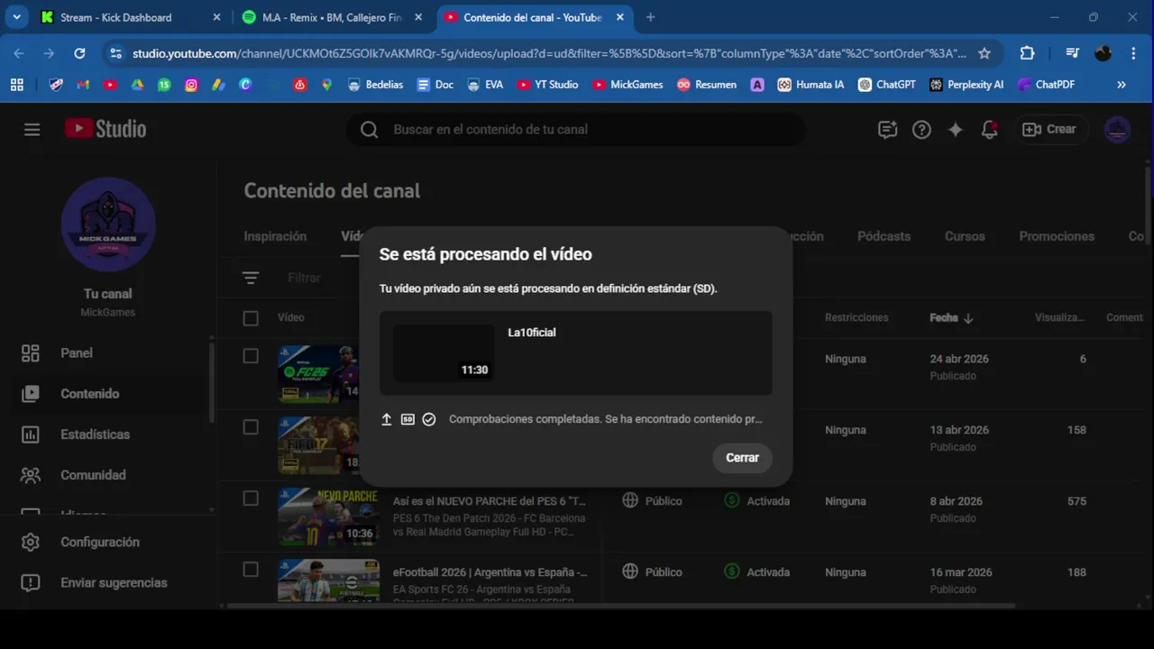The height and width of the screenshot is (649, 1154).
Task: Switch to the Inspiración tab
Action: [275, 236]
